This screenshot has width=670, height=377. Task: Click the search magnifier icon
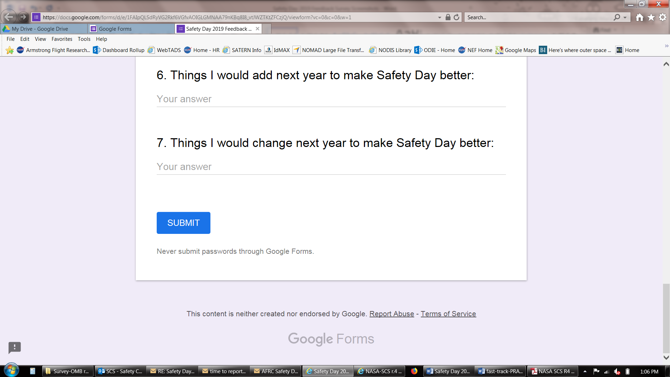617,17
